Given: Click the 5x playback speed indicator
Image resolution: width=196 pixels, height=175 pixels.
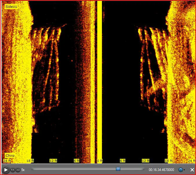Looking at the screenshot, I should [23, 170].
